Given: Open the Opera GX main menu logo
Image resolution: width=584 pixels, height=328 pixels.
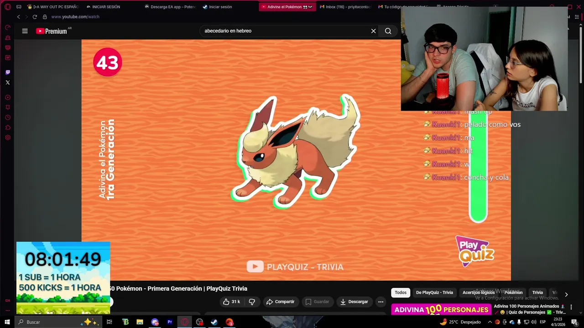Looking at the screenshot, I should coord(8,7).
